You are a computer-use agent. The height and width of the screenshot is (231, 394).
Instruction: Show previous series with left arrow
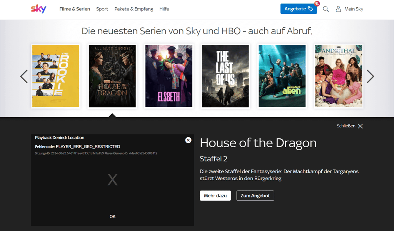24,76
